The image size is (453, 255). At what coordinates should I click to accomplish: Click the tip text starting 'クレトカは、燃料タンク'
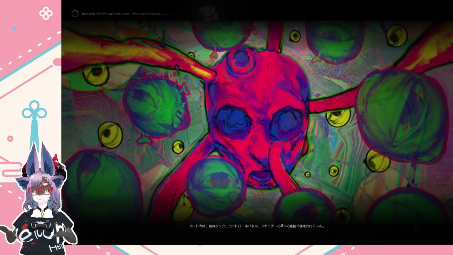pyautogui.click(x=257, y=226)
